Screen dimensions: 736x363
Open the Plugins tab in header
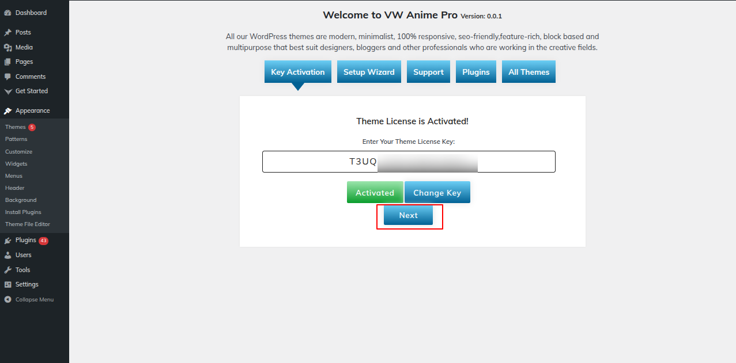[x=476, y=72]
